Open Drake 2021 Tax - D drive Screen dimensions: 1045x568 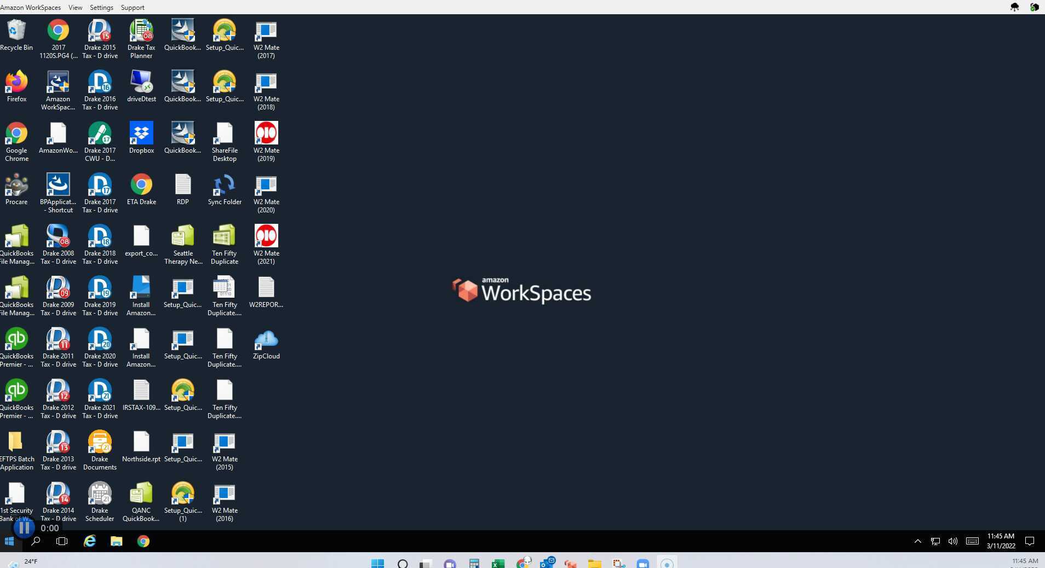(100, 390)
